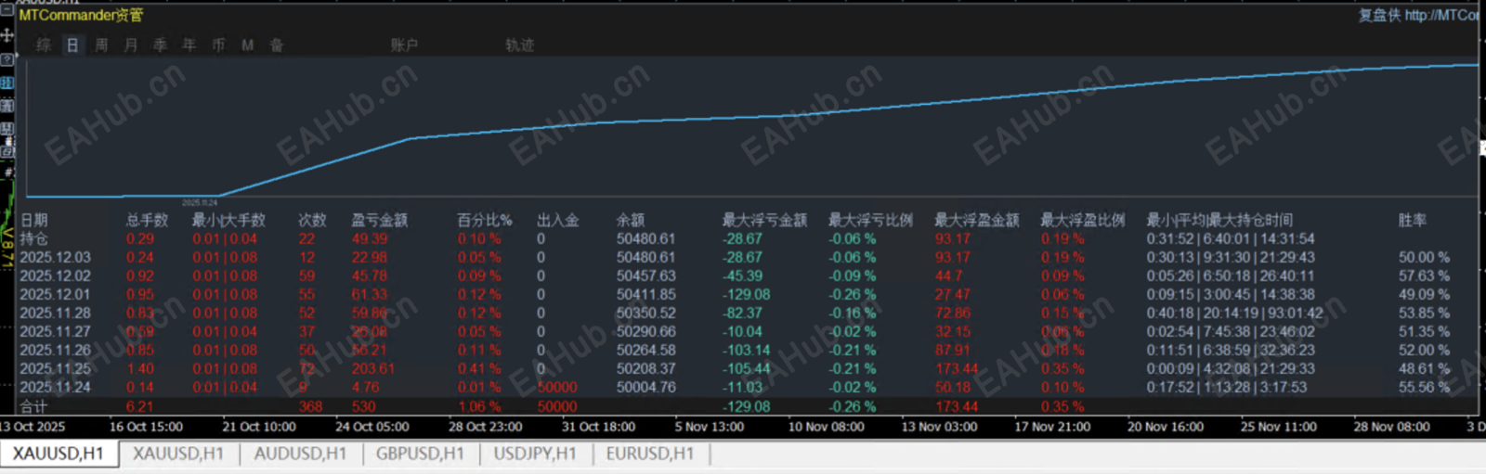Screen dimensions: 1486x474
Task: Switch to the AUDUSD,H1 chart tab
Action: point(300,454)
